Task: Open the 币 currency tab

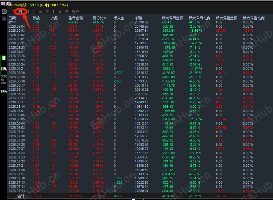Action: point(54,12)
